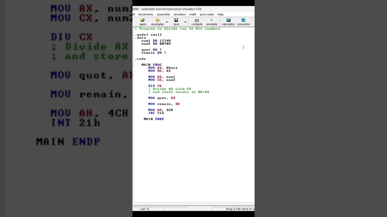Click the 'remain DW ?' declaration

coord(154,53)
